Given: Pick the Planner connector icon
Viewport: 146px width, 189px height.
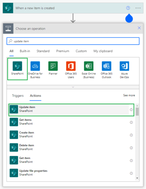Looking at the screenshot, I should [x=53, y=66].
